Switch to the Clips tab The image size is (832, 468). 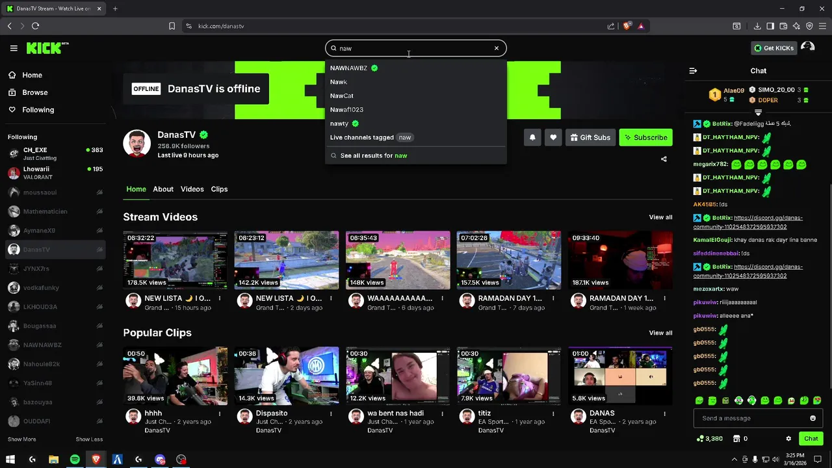219,189
